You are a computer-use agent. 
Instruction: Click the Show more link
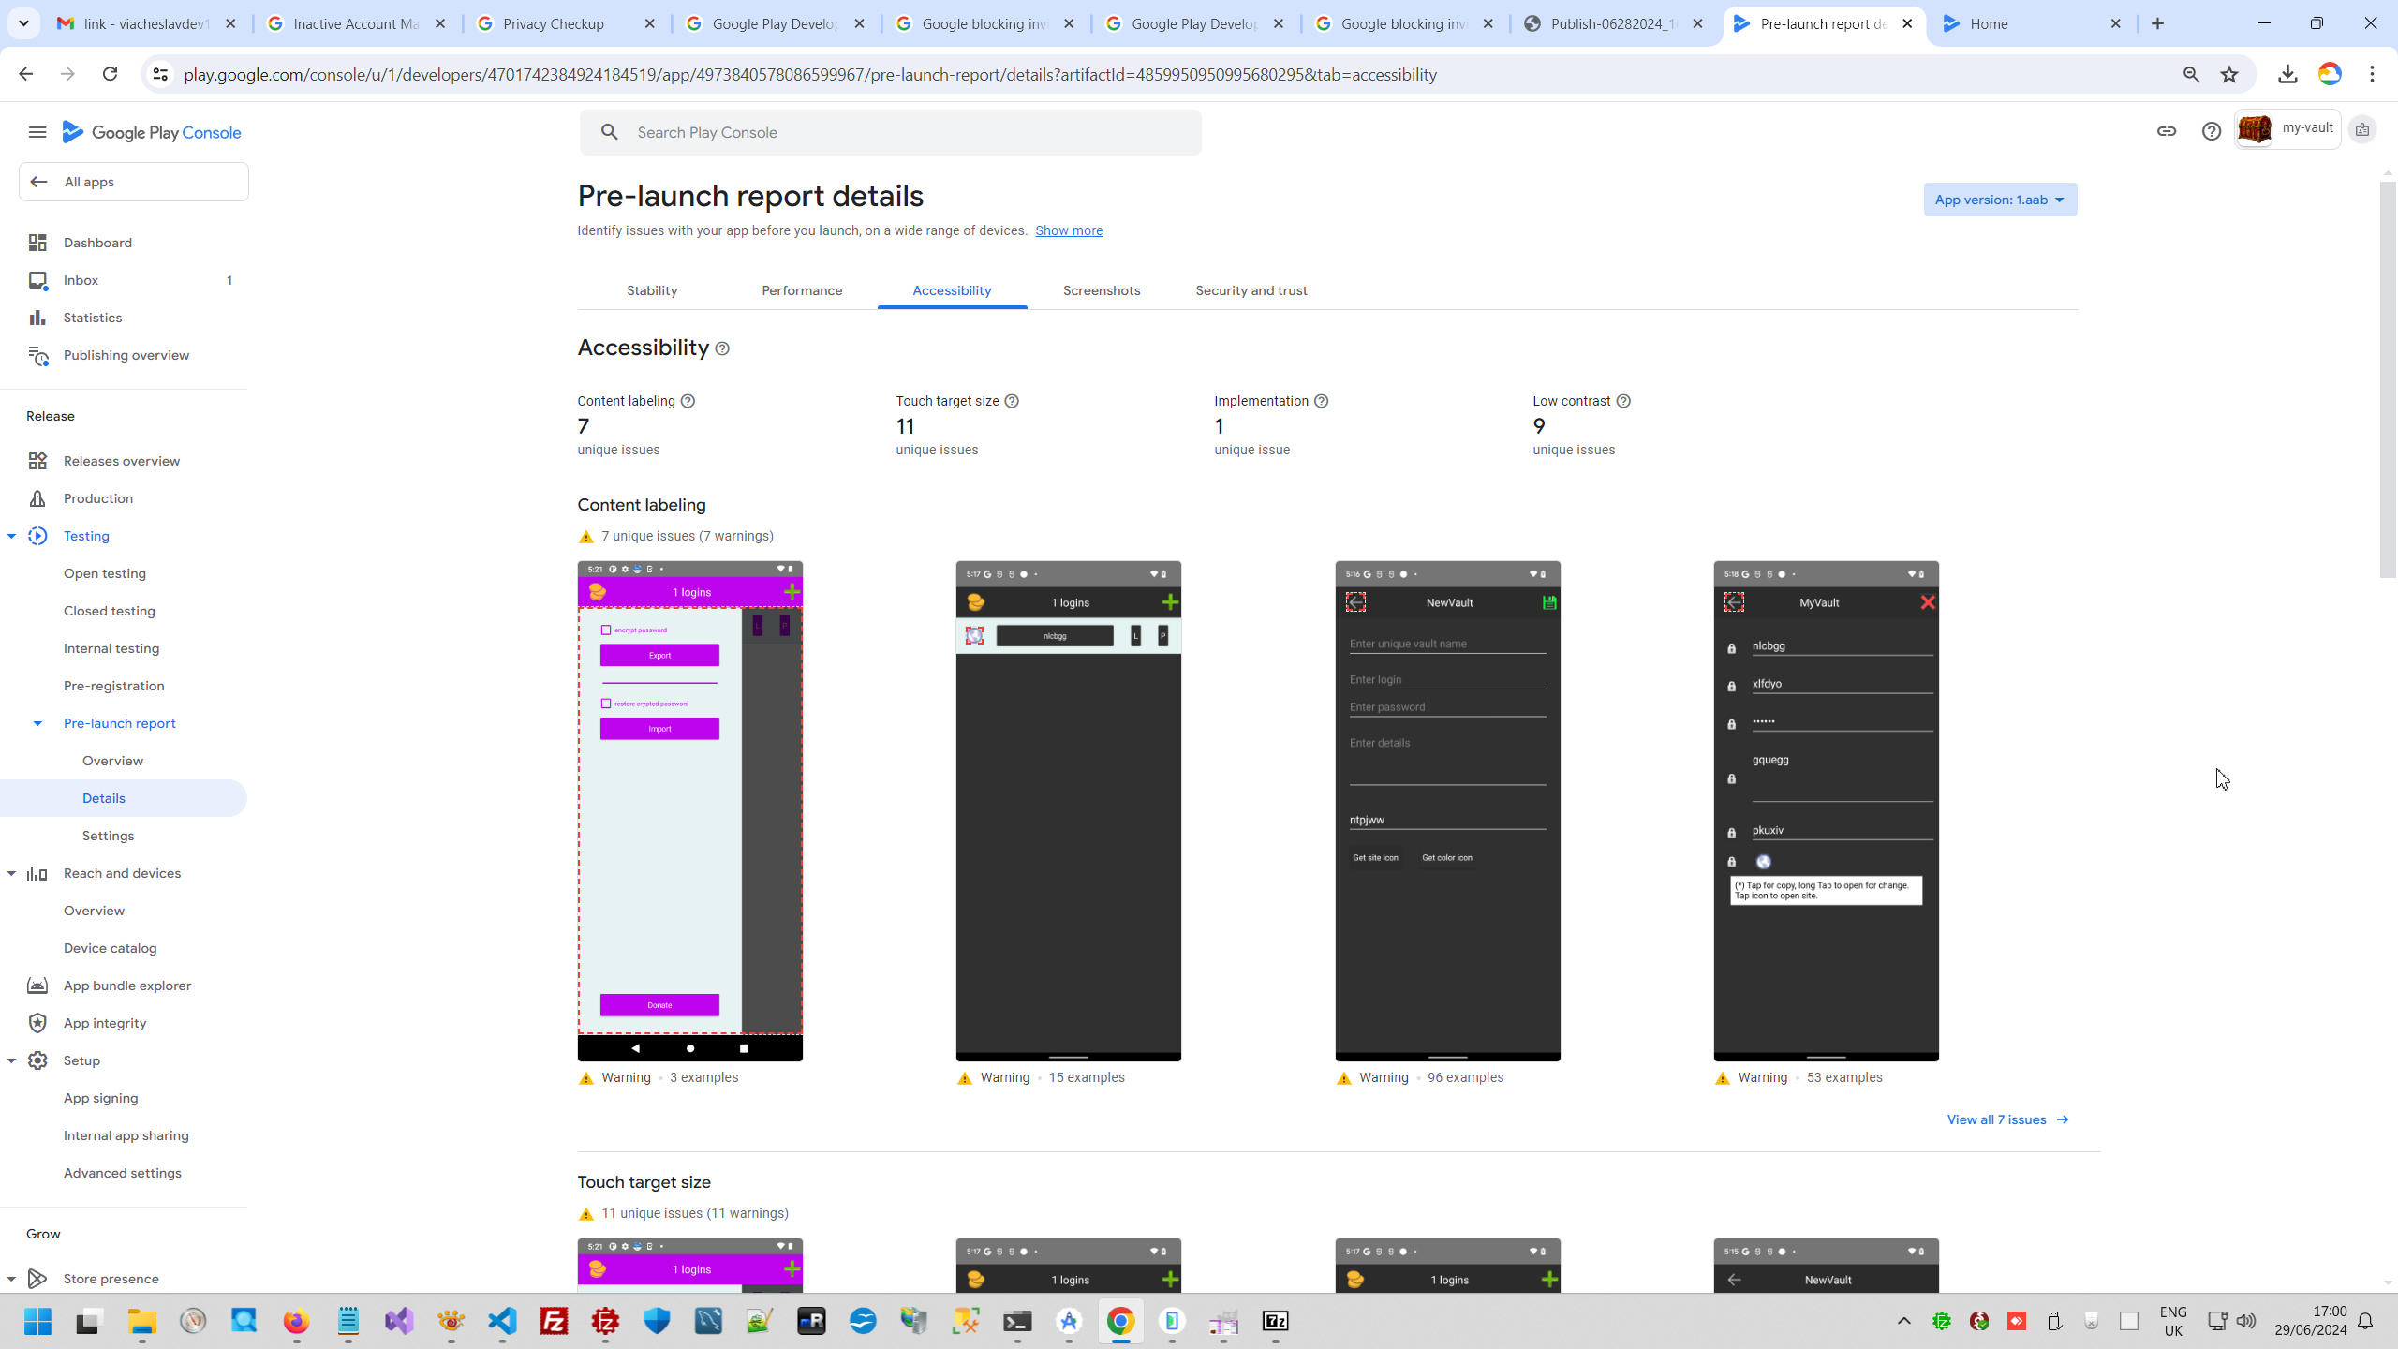click(x=1068, y=230)
